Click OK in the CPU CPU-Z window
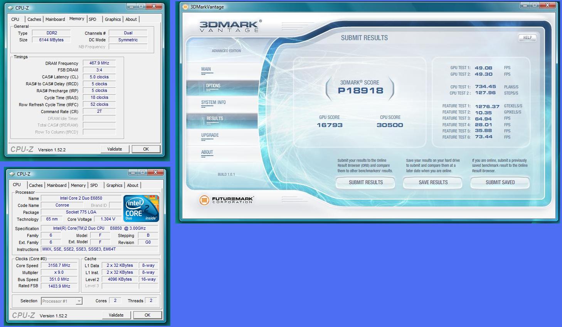This screenshot has height=327, width=562. pyautogui.click(x=148, y=315)
